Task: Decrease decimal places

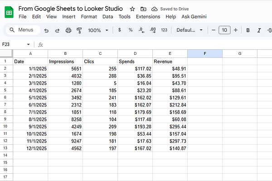Action: (141, 30)
